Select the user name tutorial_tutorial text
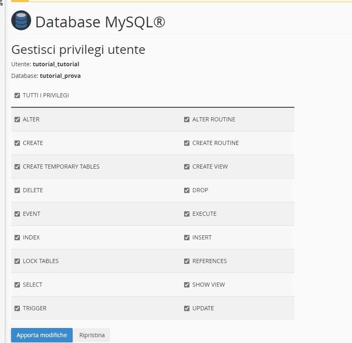Image resolution: width=352 pixels, height=343 pixels. coord(56,64)
